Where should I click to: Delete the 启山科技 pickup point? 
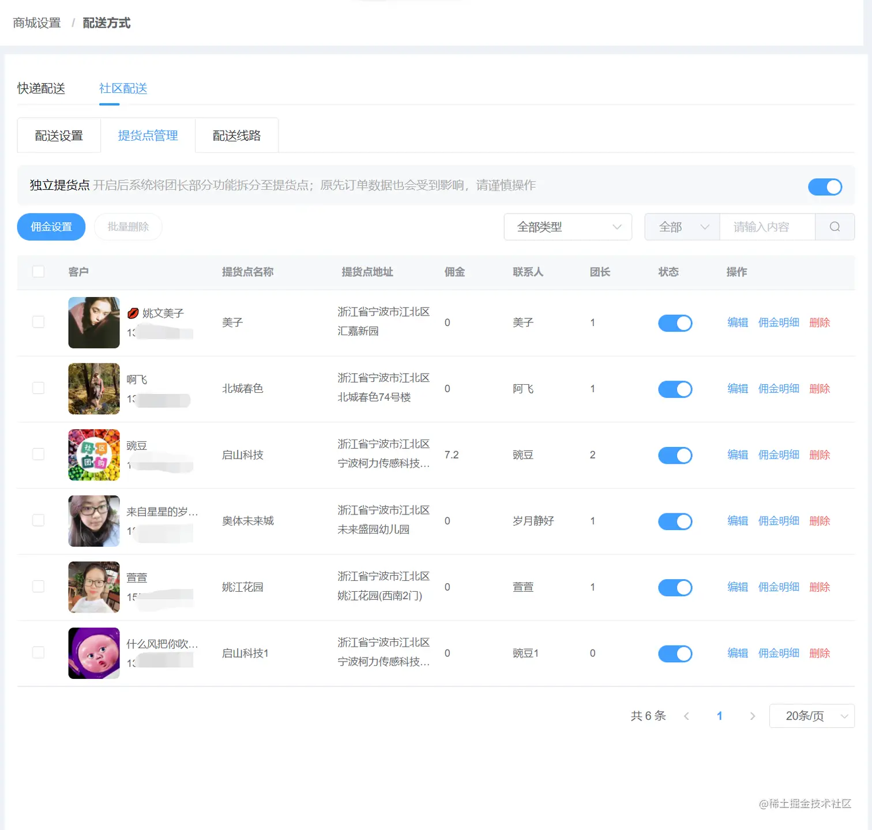click(820, 455)
